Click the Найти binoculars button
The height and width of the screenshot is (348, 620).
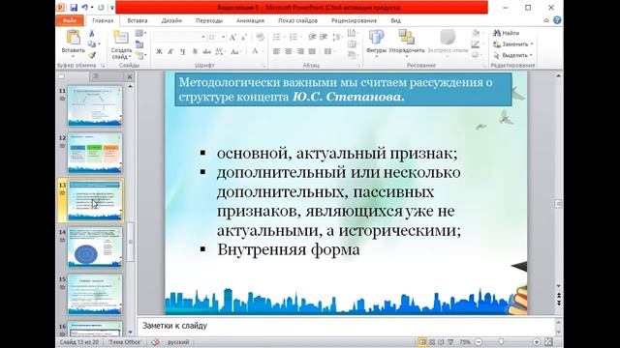[x=506, y=33]
